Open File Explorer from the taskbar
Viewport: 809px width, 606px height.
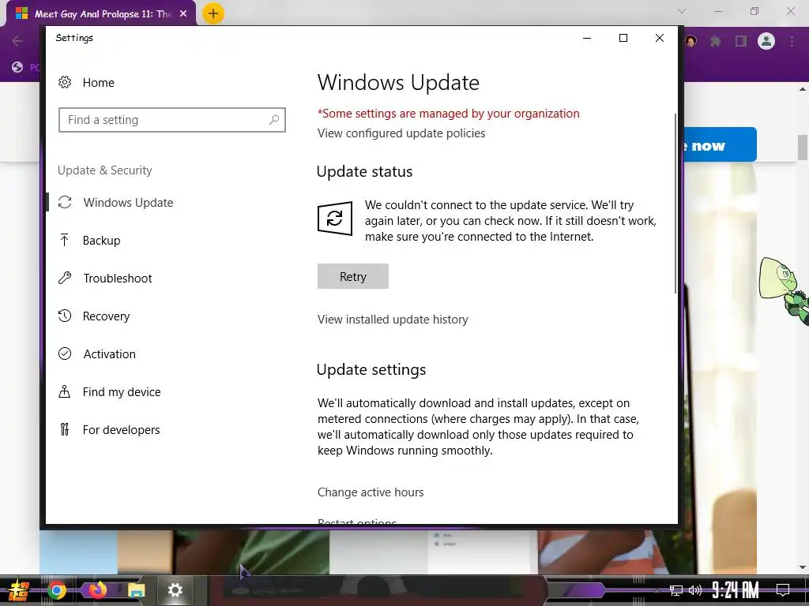tap(136, 590)
